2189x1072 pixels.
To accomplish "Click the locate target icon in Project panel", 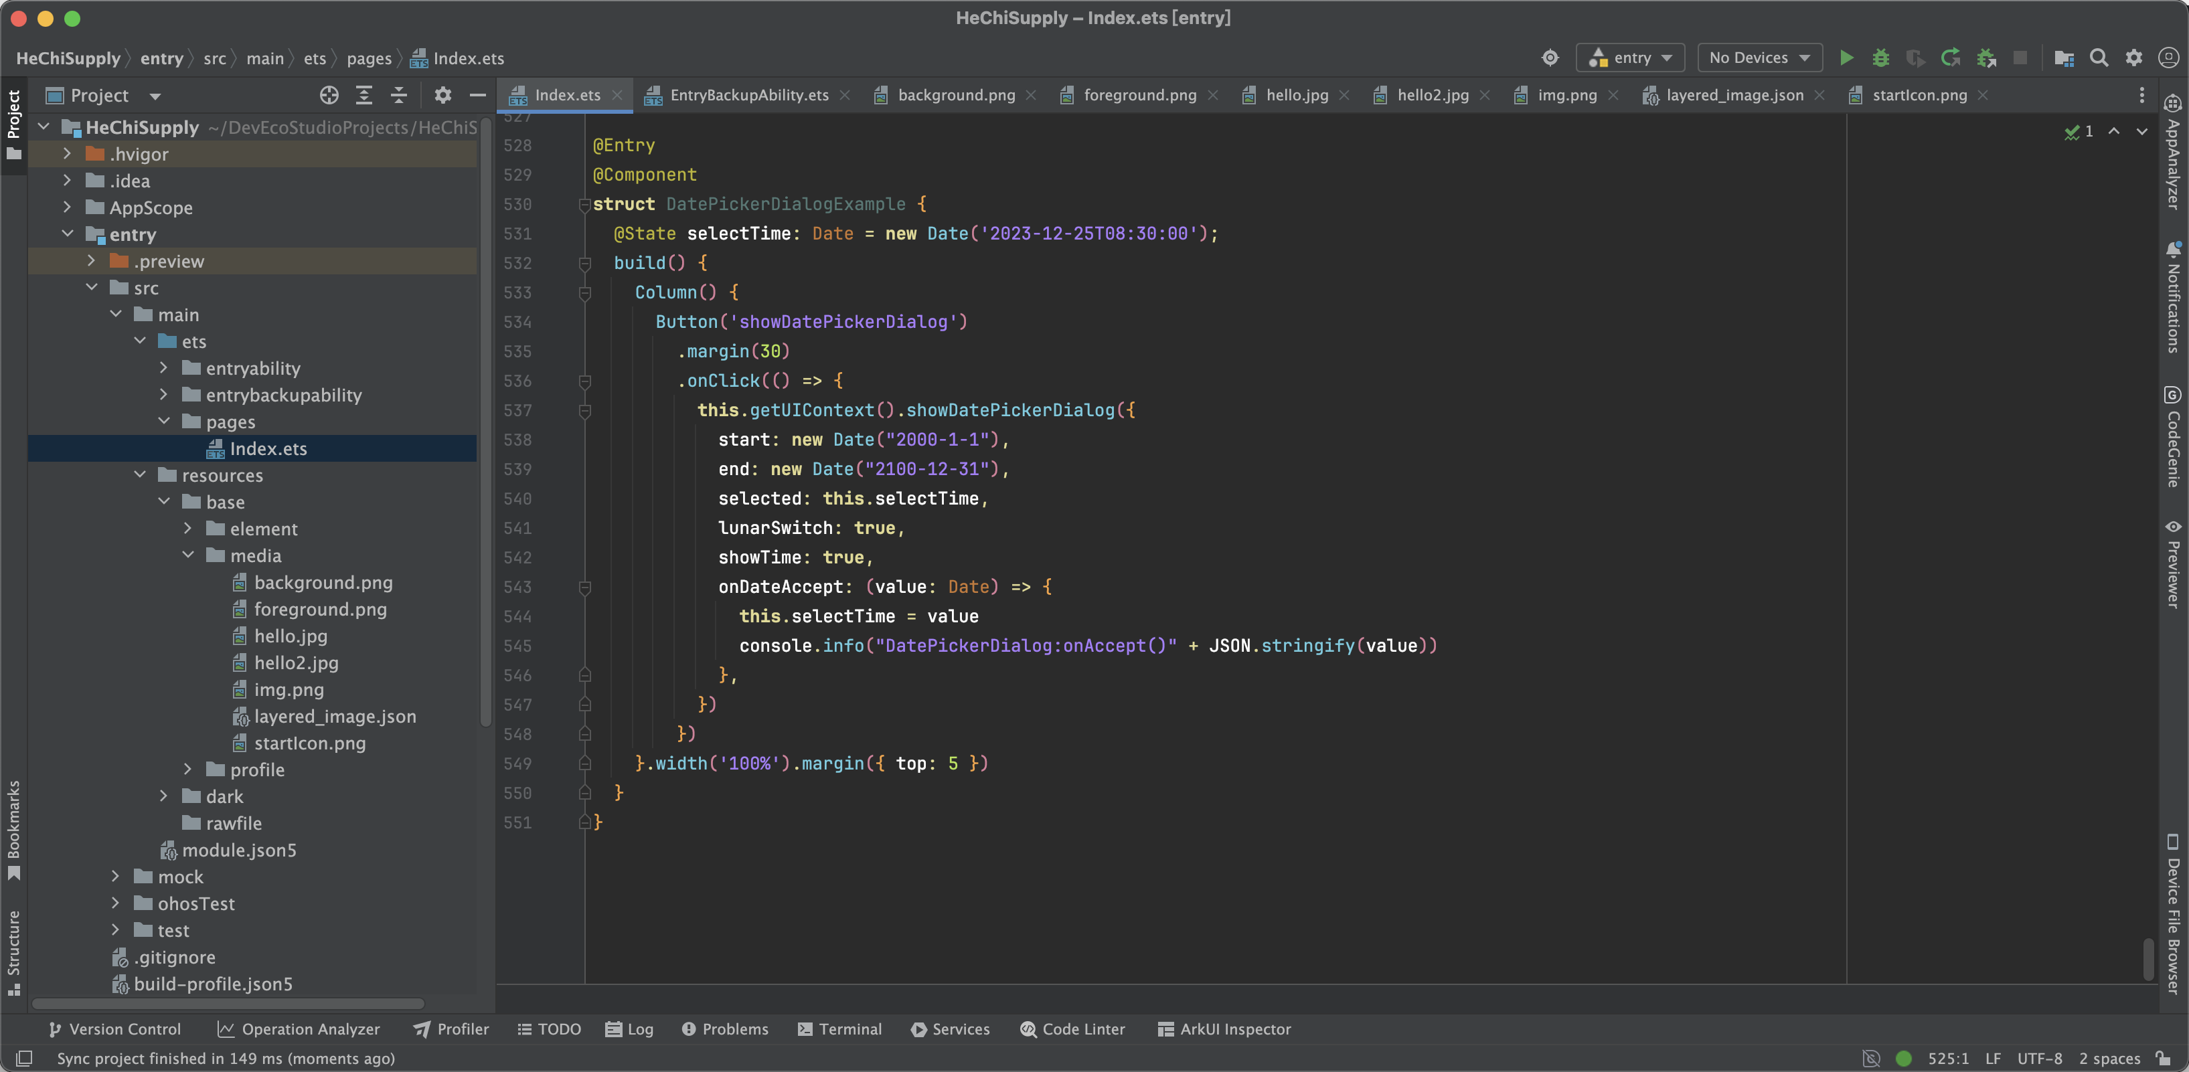I will [329, 95].
